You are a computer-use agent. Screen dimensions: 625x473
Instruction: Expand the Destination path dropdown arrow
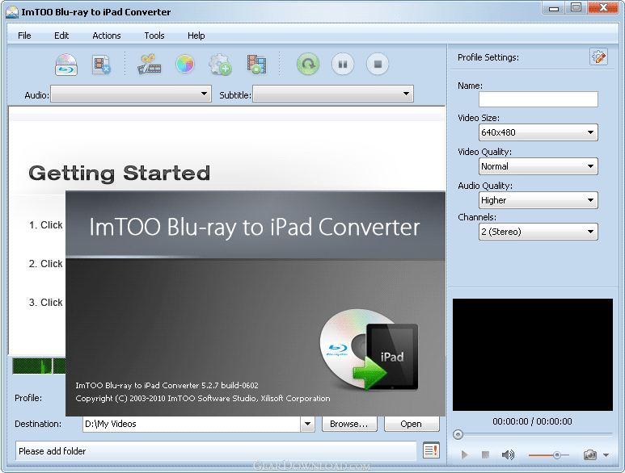pos(307,424)
